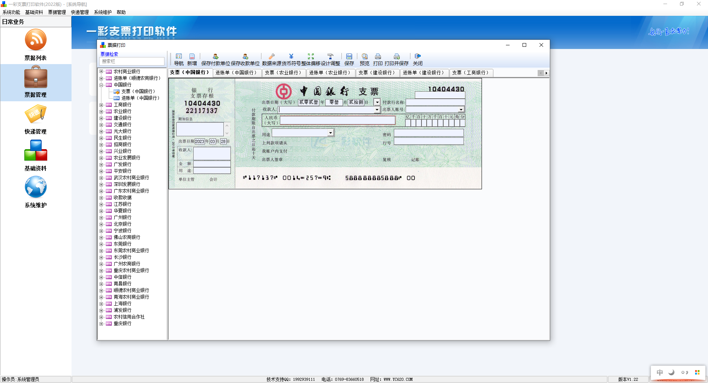Image resolution: width=708 pixels, height=383 pixels.
Task: Open the 设计调整 hammer icon
Action: (330, 56)
